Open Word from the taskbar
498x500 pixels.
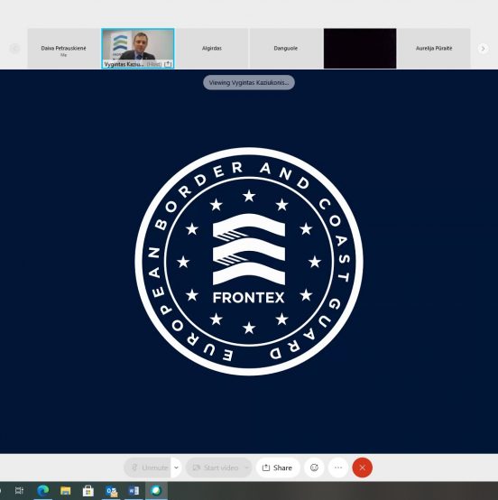tap(134, 490)
